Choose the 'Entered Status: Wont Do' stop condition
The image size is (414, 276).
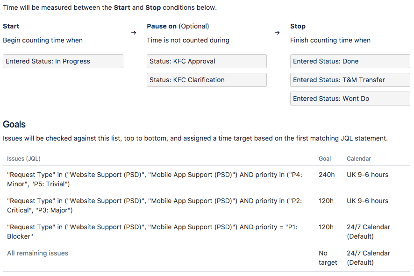(x=350, y=99)
